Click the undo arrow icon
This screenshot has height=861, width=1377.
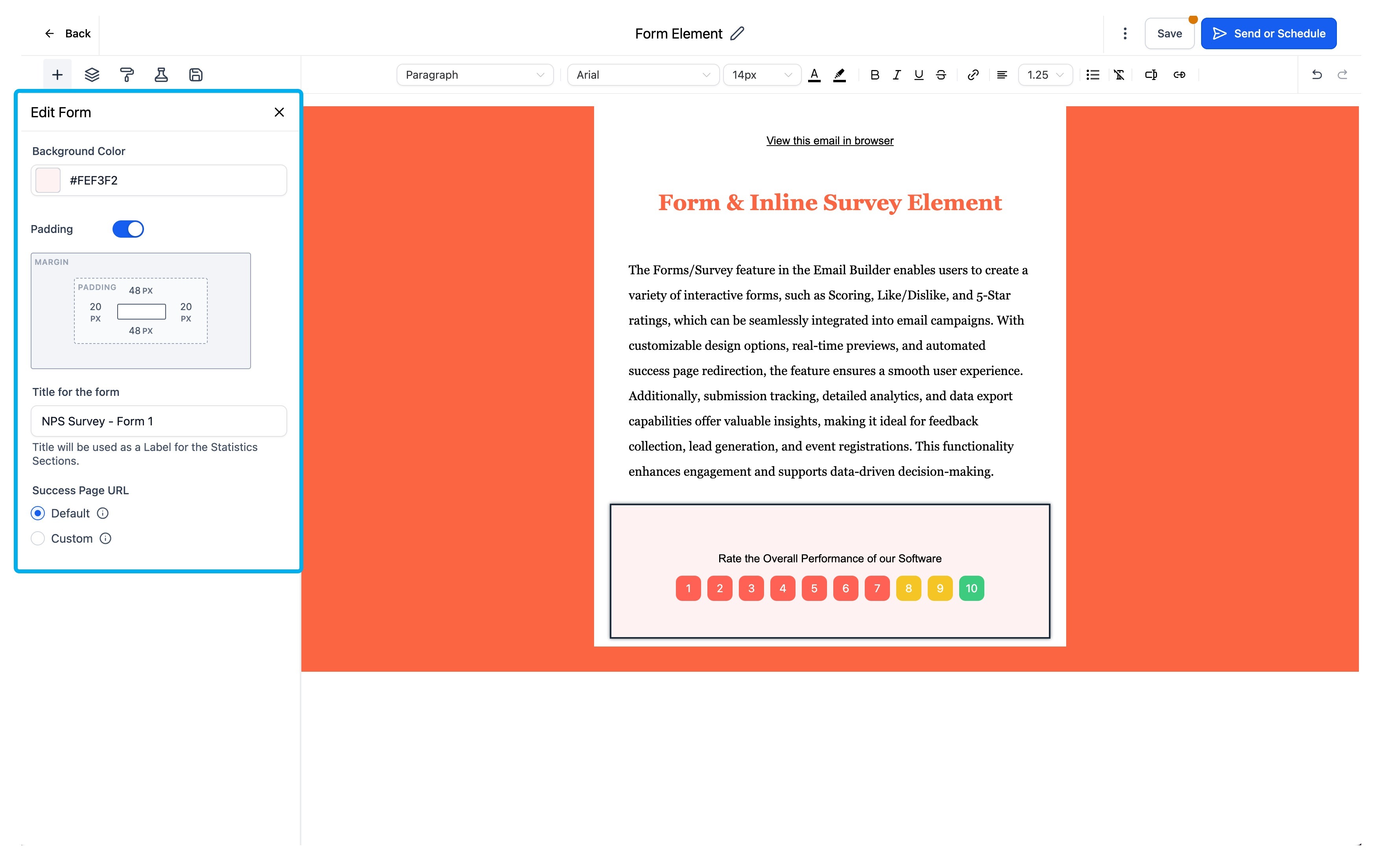point(1316,75)
